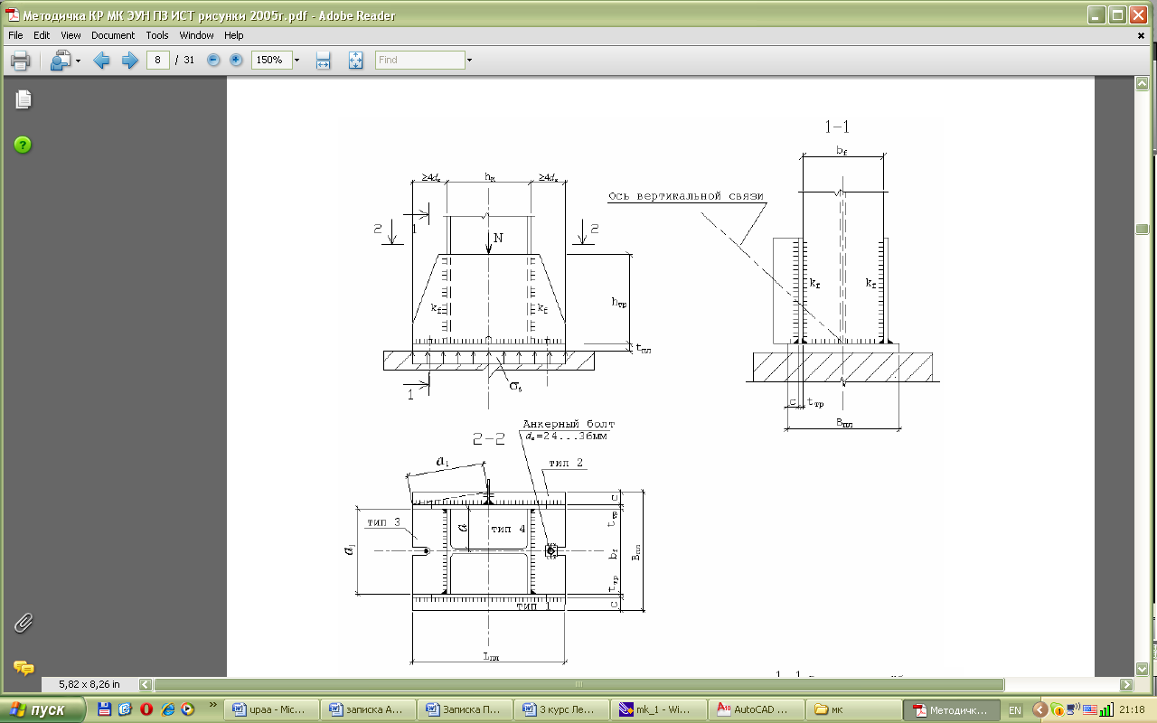This screenshot has height=723, width=1157.
Task: Open the Tools menu
Action: [x=157, y=35]
